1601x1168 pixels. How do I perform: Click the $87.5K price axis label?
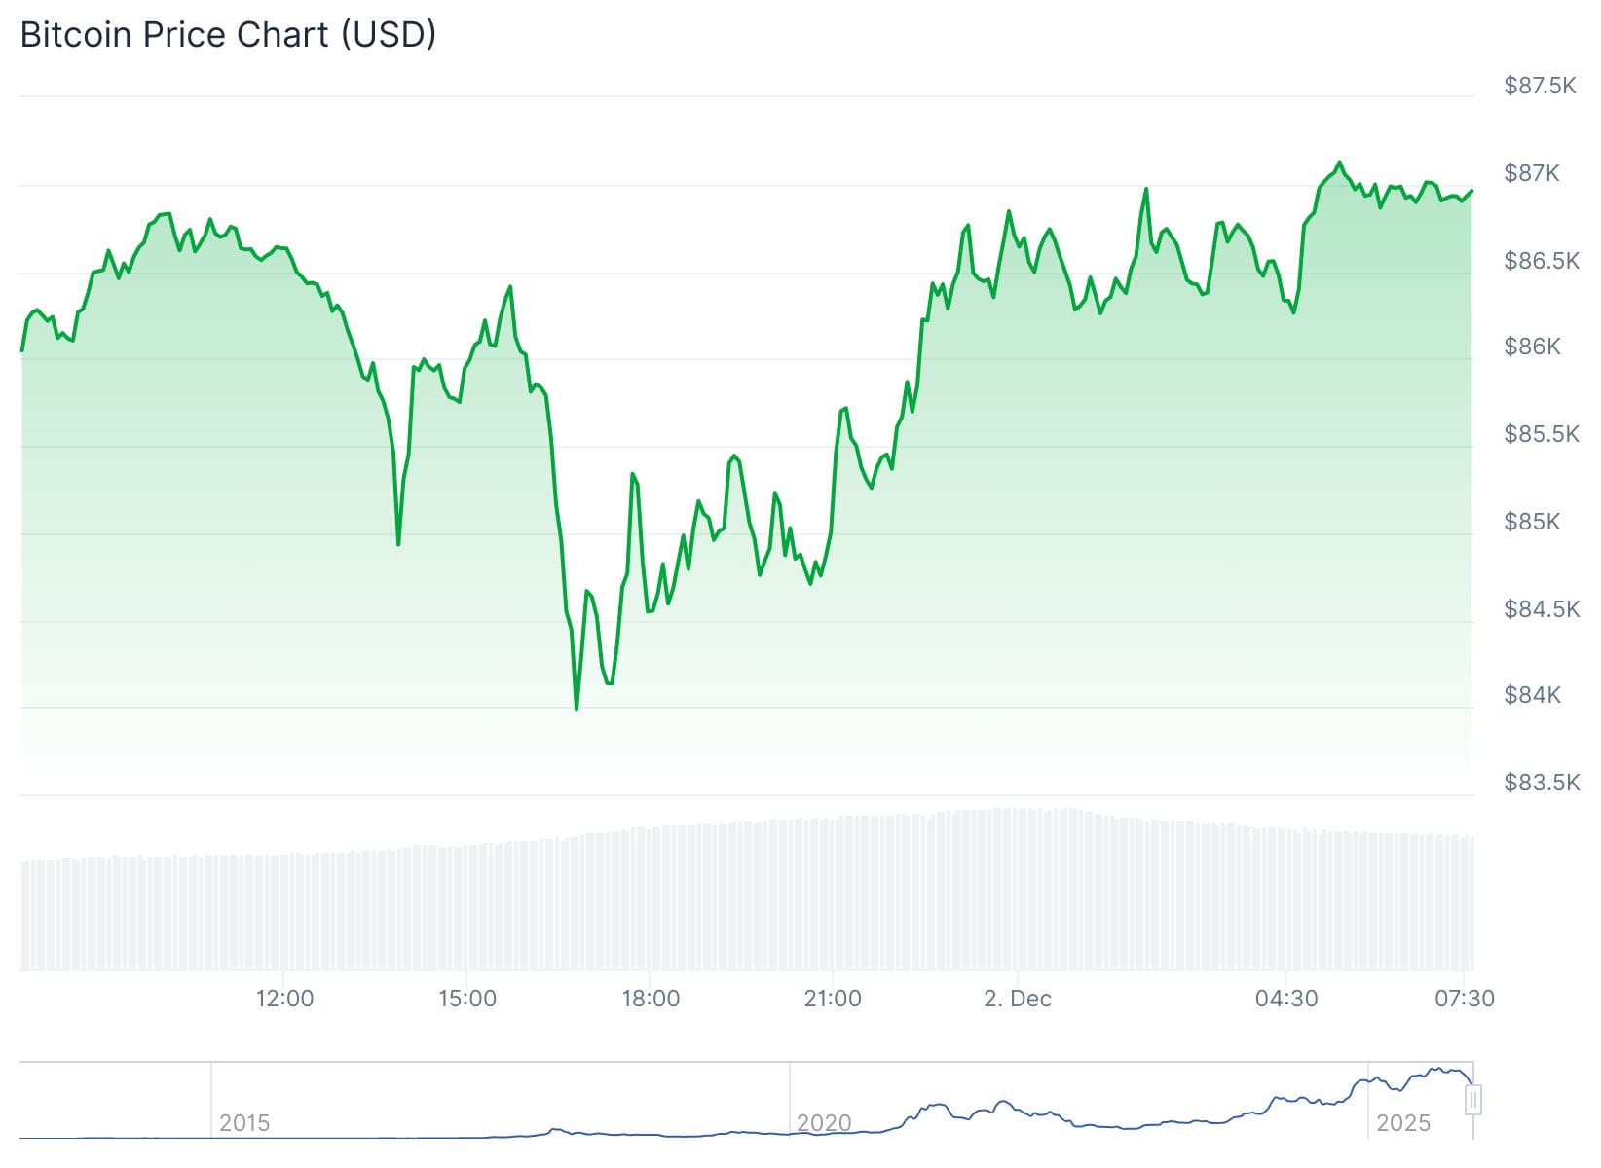1540,86
